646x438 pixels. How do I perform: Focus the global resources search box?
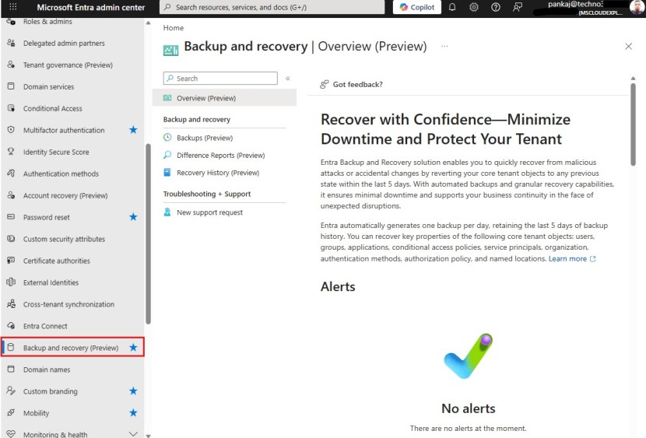tap(272, 7)
